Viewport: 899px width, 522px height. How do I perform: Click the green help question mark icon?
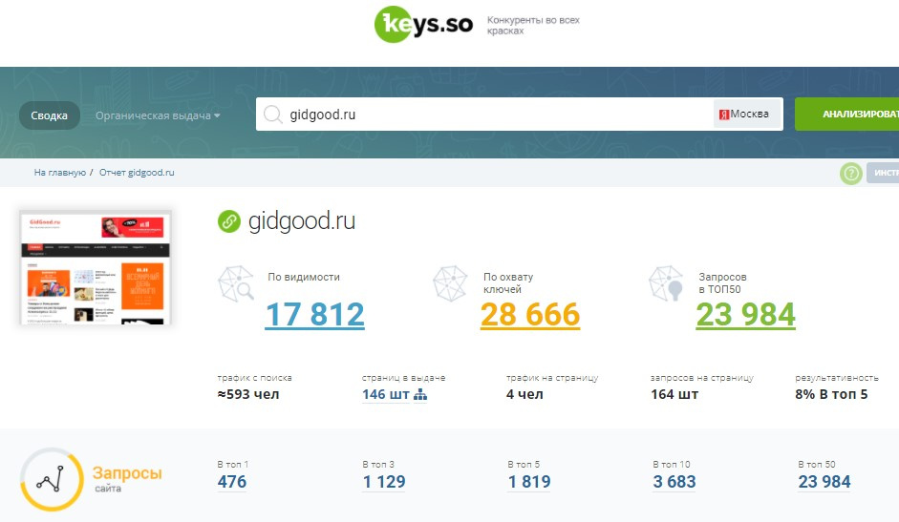click(x=851, y=173)
